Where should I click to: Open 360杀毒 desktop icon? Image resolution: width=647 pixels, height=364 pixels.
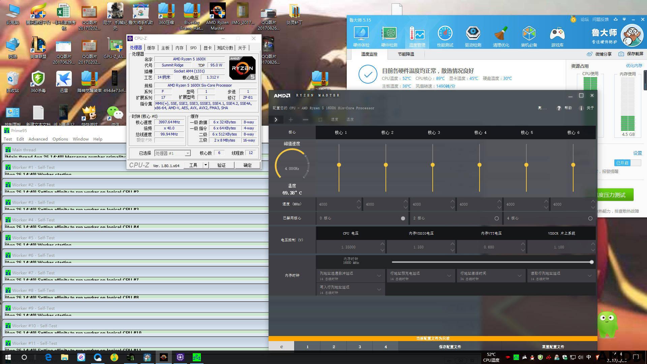(38, 82)
